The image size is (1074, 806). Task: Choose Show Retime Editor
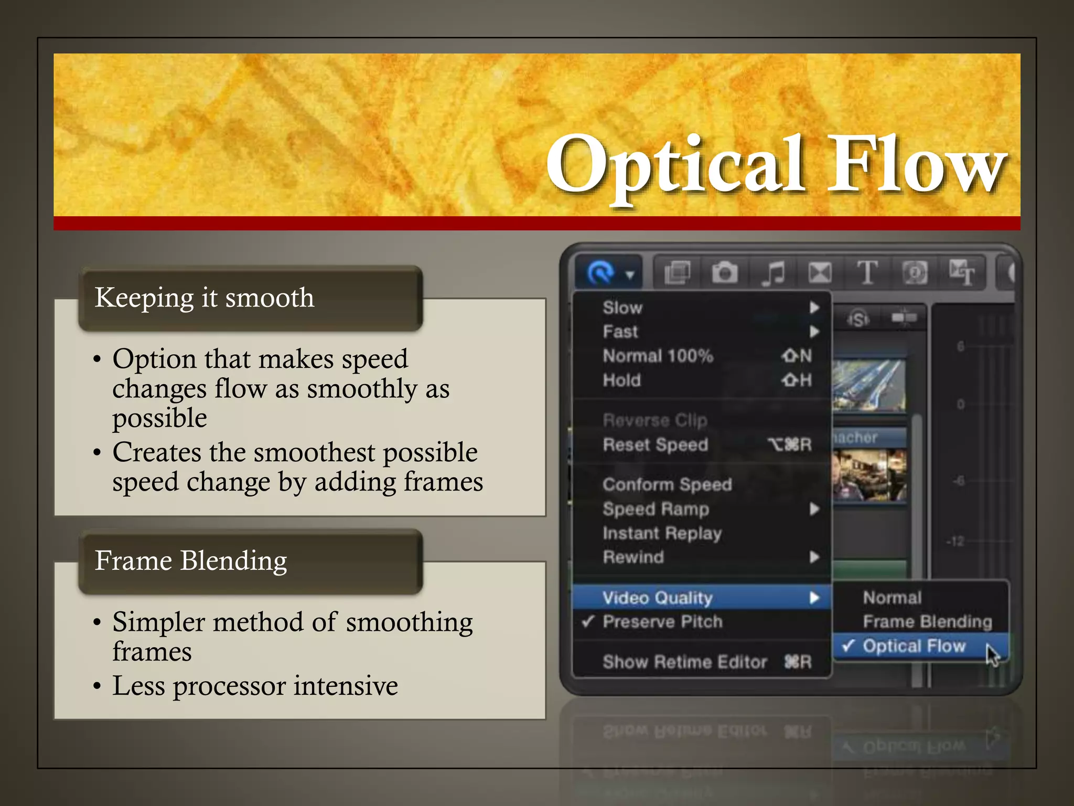coord(703,662)
